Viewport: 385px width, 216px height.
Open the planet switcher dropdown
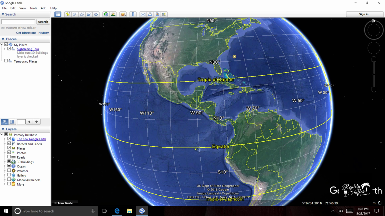coord(123,14)
